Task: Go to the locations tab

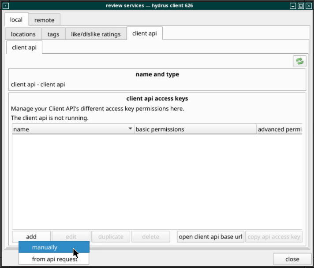Action: [x=23, y=34]
